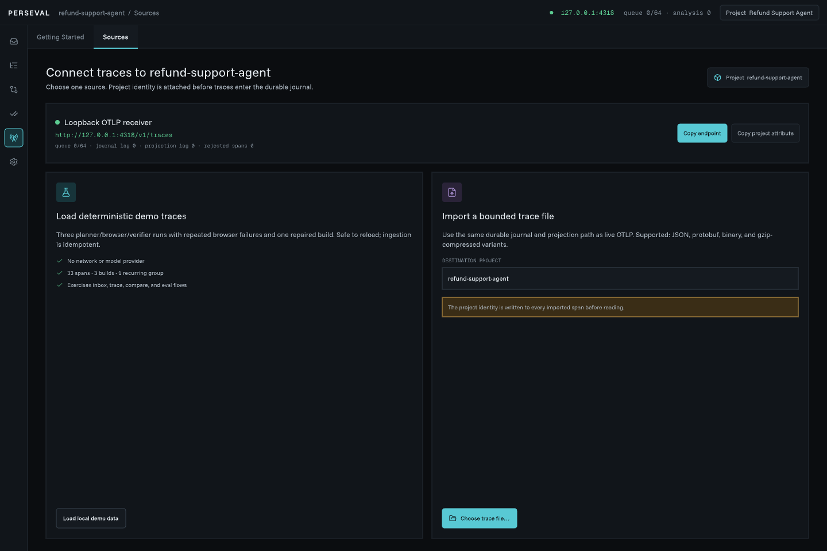Click Copy project attribute button

click(x=765, y=133)
